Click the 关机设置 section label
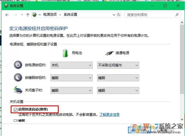Screen dimensions: 185x136 tap(17, 102)
